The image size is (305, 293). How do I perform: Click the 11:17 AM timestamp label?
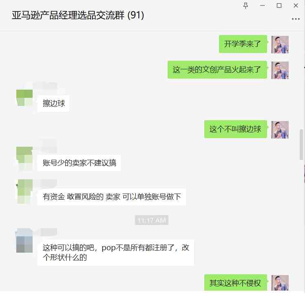tap(152, 220)
